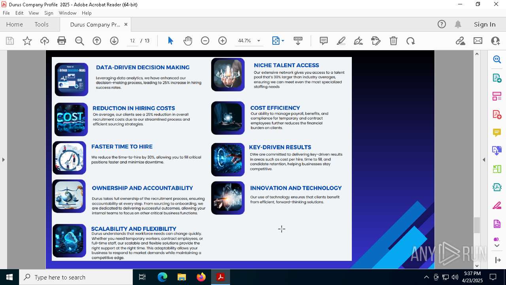
Task: Open File Explorer from taskbar
Action: [x=182, y=277]
